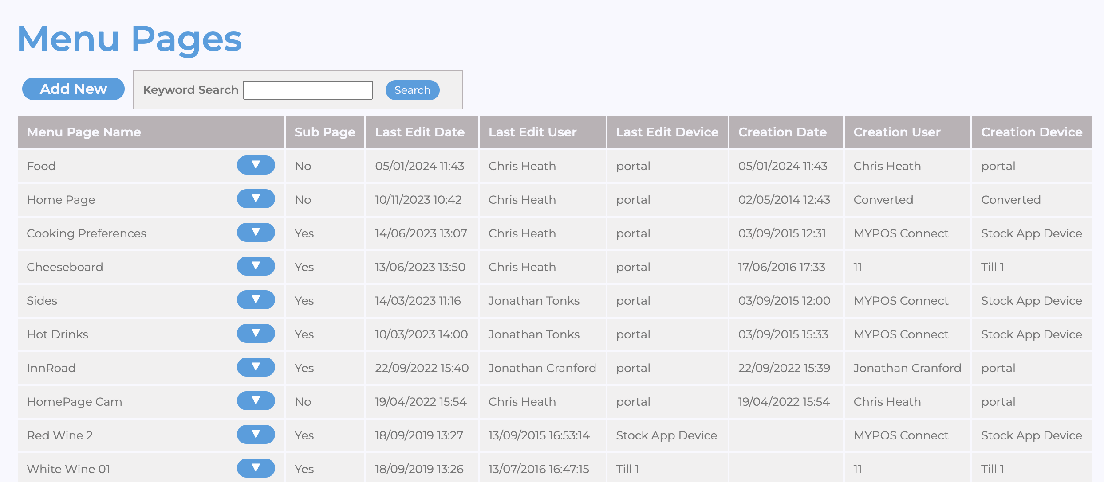Click last edit date 10/03/2023 14:00
This screenshot has width=1104, height=482.
422,334
